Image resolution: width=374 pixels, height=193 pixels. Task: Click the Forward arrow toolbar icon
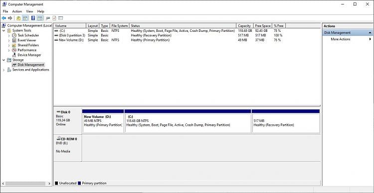tap(10, 18)
